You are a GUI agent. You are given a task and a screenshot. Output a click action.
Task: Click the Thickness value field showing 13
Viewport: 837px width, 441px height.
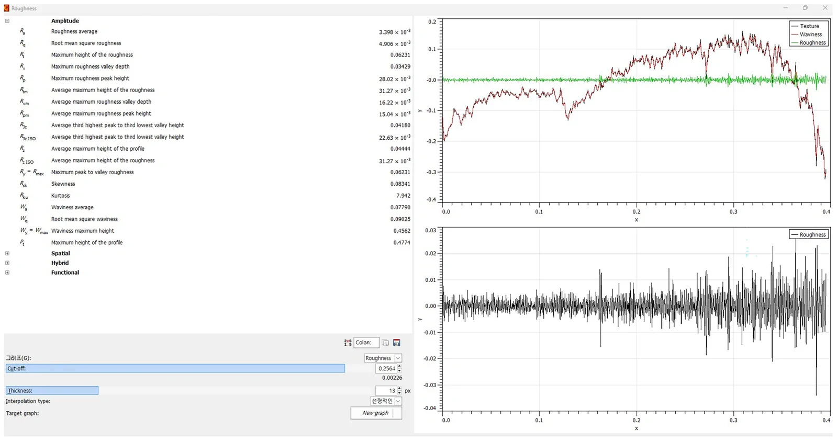[x=386, y=390]
